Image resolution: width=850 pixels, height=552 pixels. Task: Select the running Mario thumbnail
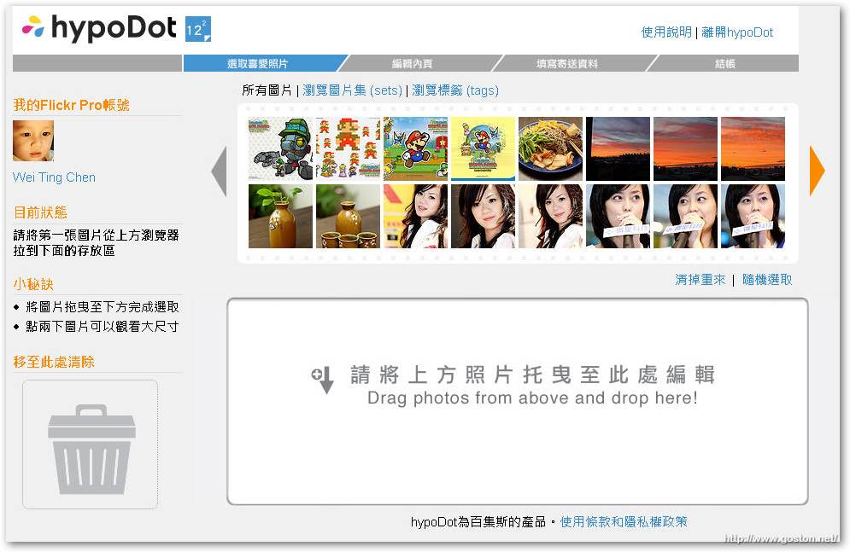click(415, 149)
